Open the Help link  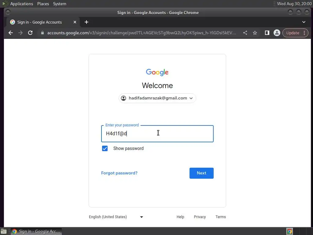pos(180,217)
